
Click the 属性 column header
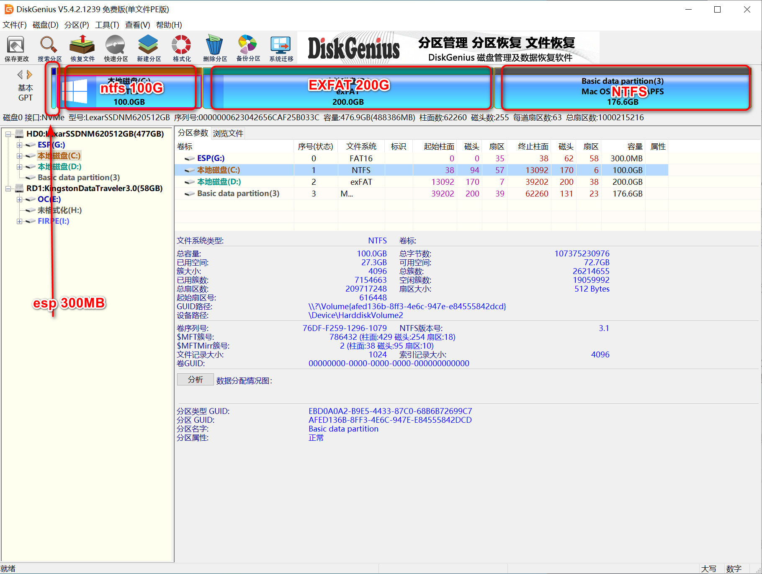(658, 147)
